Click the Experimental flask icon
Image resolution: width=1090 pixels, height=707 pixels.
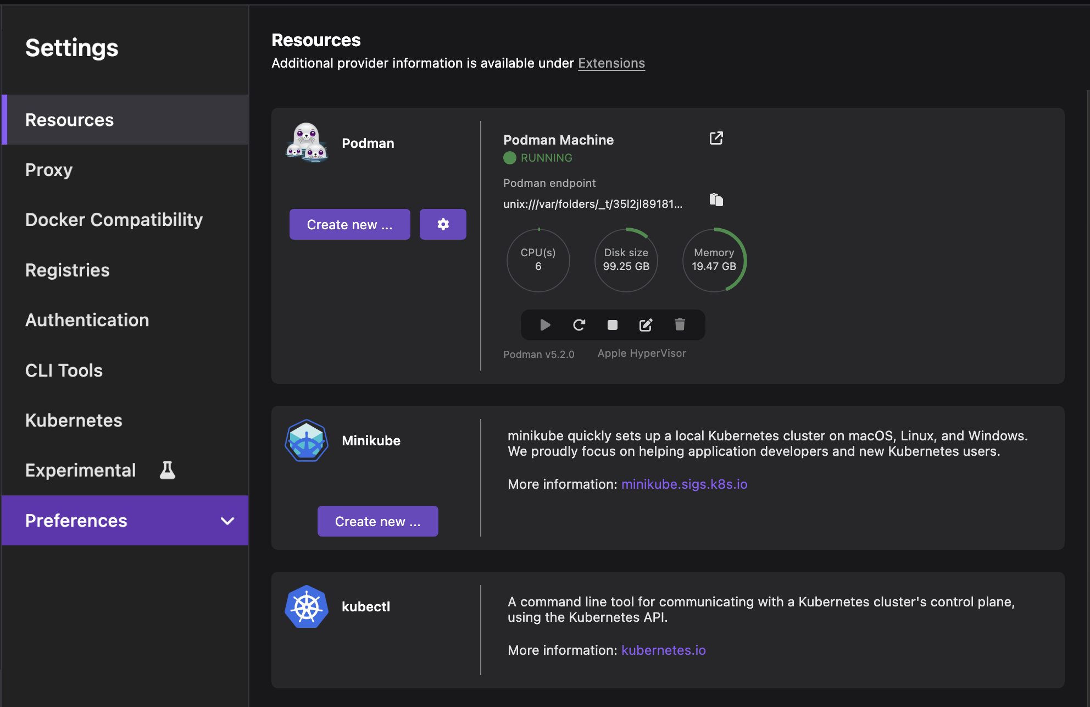(x=168, y=470)
